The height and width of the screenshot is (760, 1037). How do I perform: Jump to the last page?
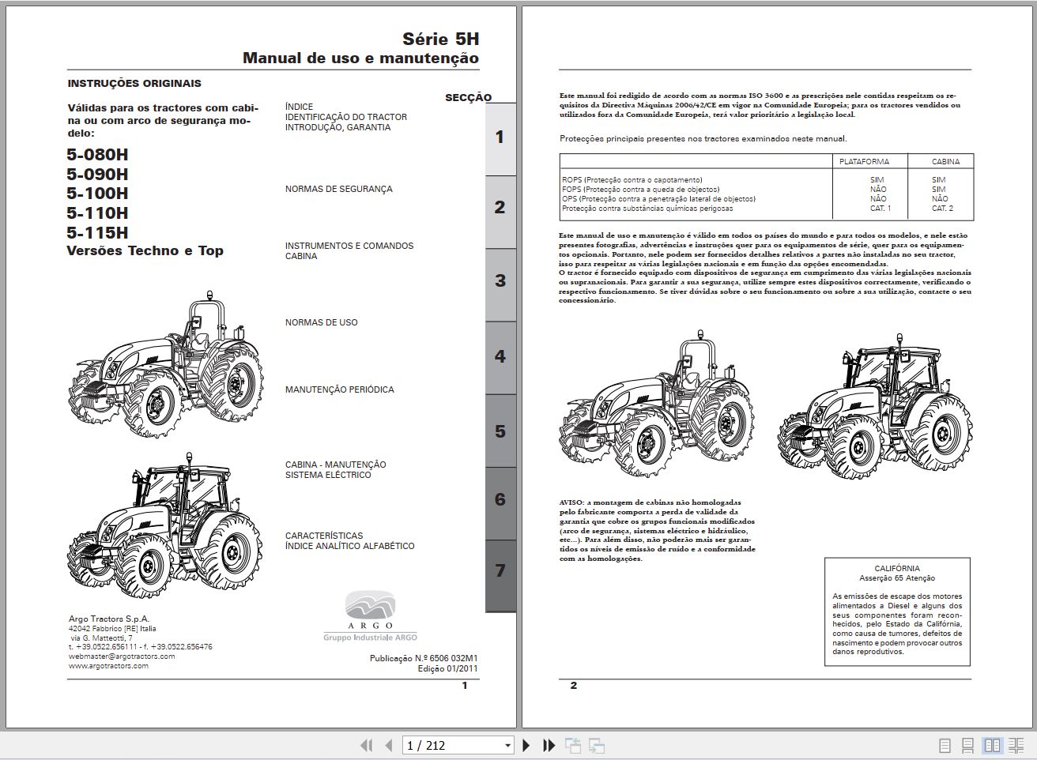(549, 745)
